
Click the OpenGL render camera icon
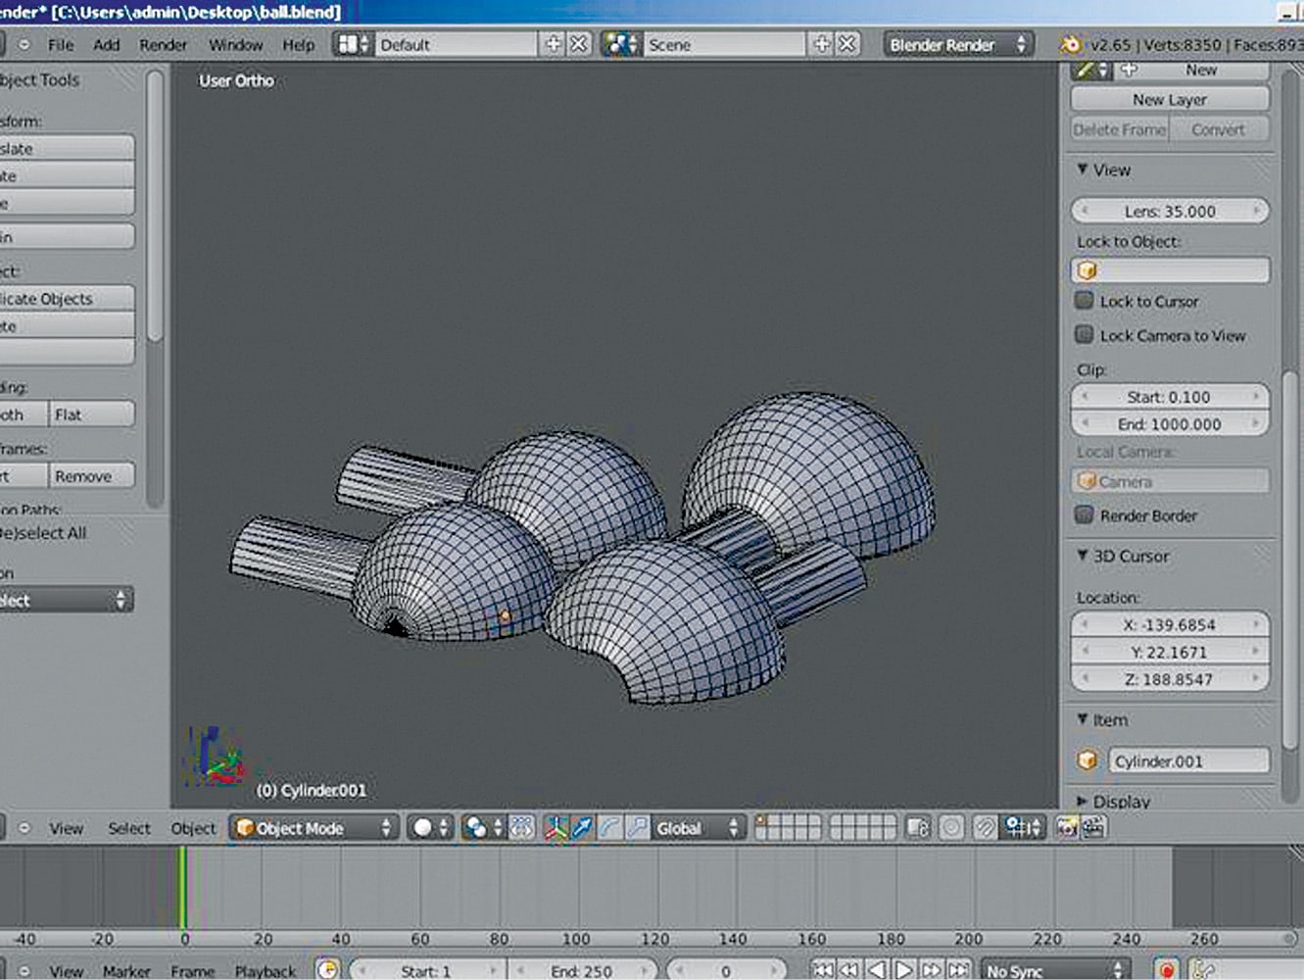click(1067, 828)
